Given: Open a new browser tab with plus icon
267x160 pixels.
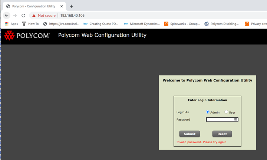Looking at the screenshot, I should click(72, 6).
